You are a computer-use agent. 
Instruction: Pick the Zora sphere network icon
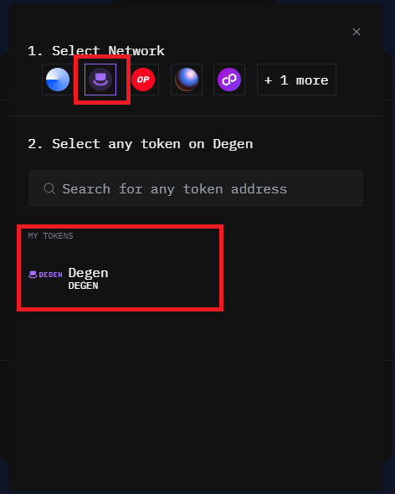point(187,80)
